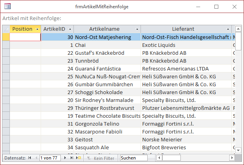Click Gustaf's Knäckebröd cell
Viewport: 244px width, 165px height.
(107, 53)
